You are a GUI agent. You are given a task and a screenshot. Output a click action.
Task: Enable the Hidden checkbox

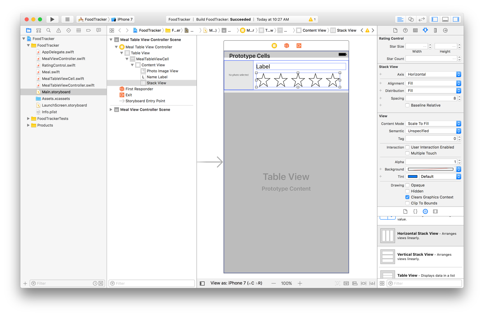pyautogui.click(x=407, y=191)
